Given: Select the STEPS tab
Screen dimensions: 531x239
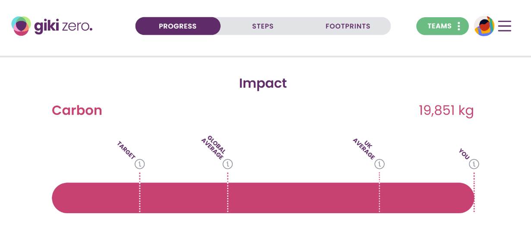Looking at the screenshot, I should (262, 26).
